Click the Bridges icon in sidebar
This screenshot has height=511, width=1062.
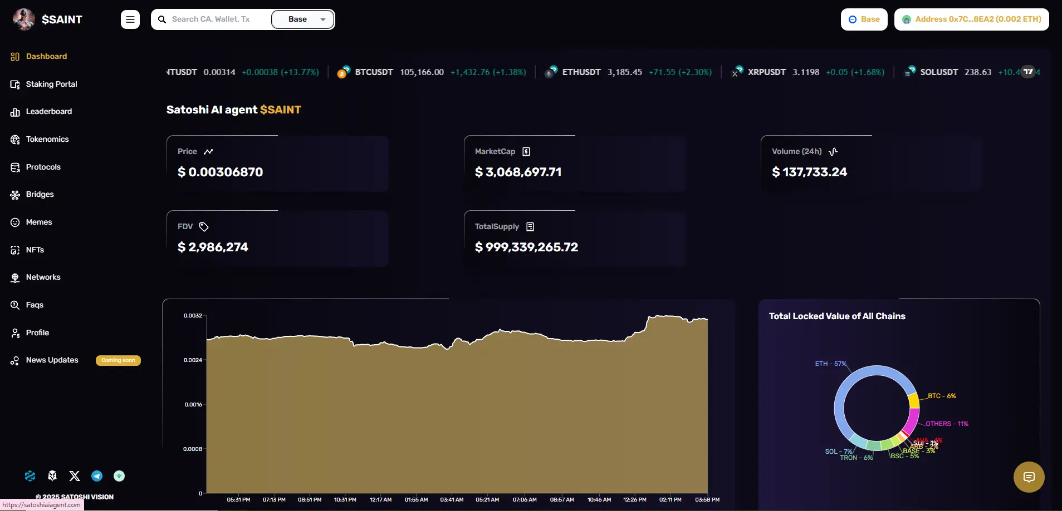15,195
